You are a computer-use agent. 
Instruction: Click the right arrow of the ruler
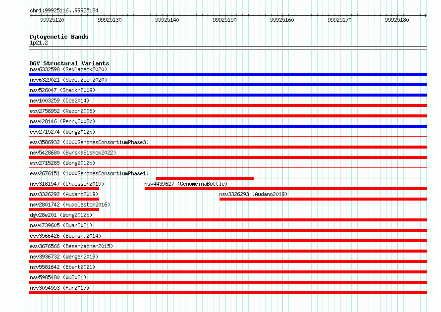(x=426, y=15)
